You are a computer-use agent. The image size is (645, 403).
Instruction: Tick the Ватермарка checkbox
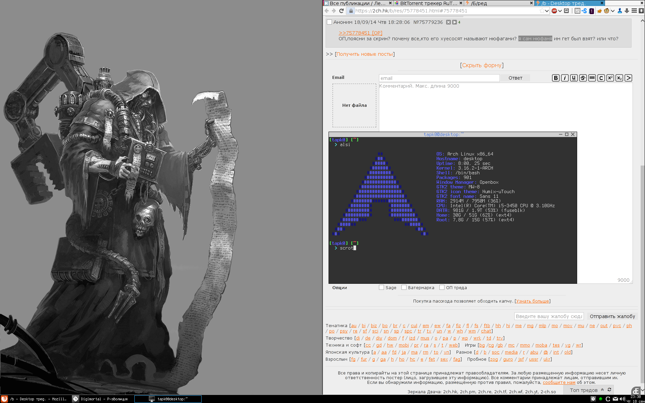point(404,287)
